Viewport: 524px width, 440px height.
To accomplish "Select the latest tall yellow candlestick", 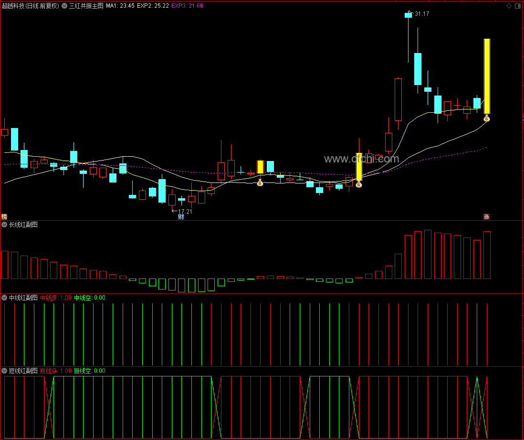I will (487, 76).
